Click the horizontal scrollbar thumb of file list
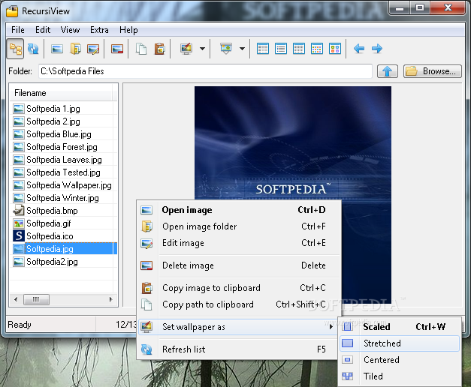 point(36,299)
